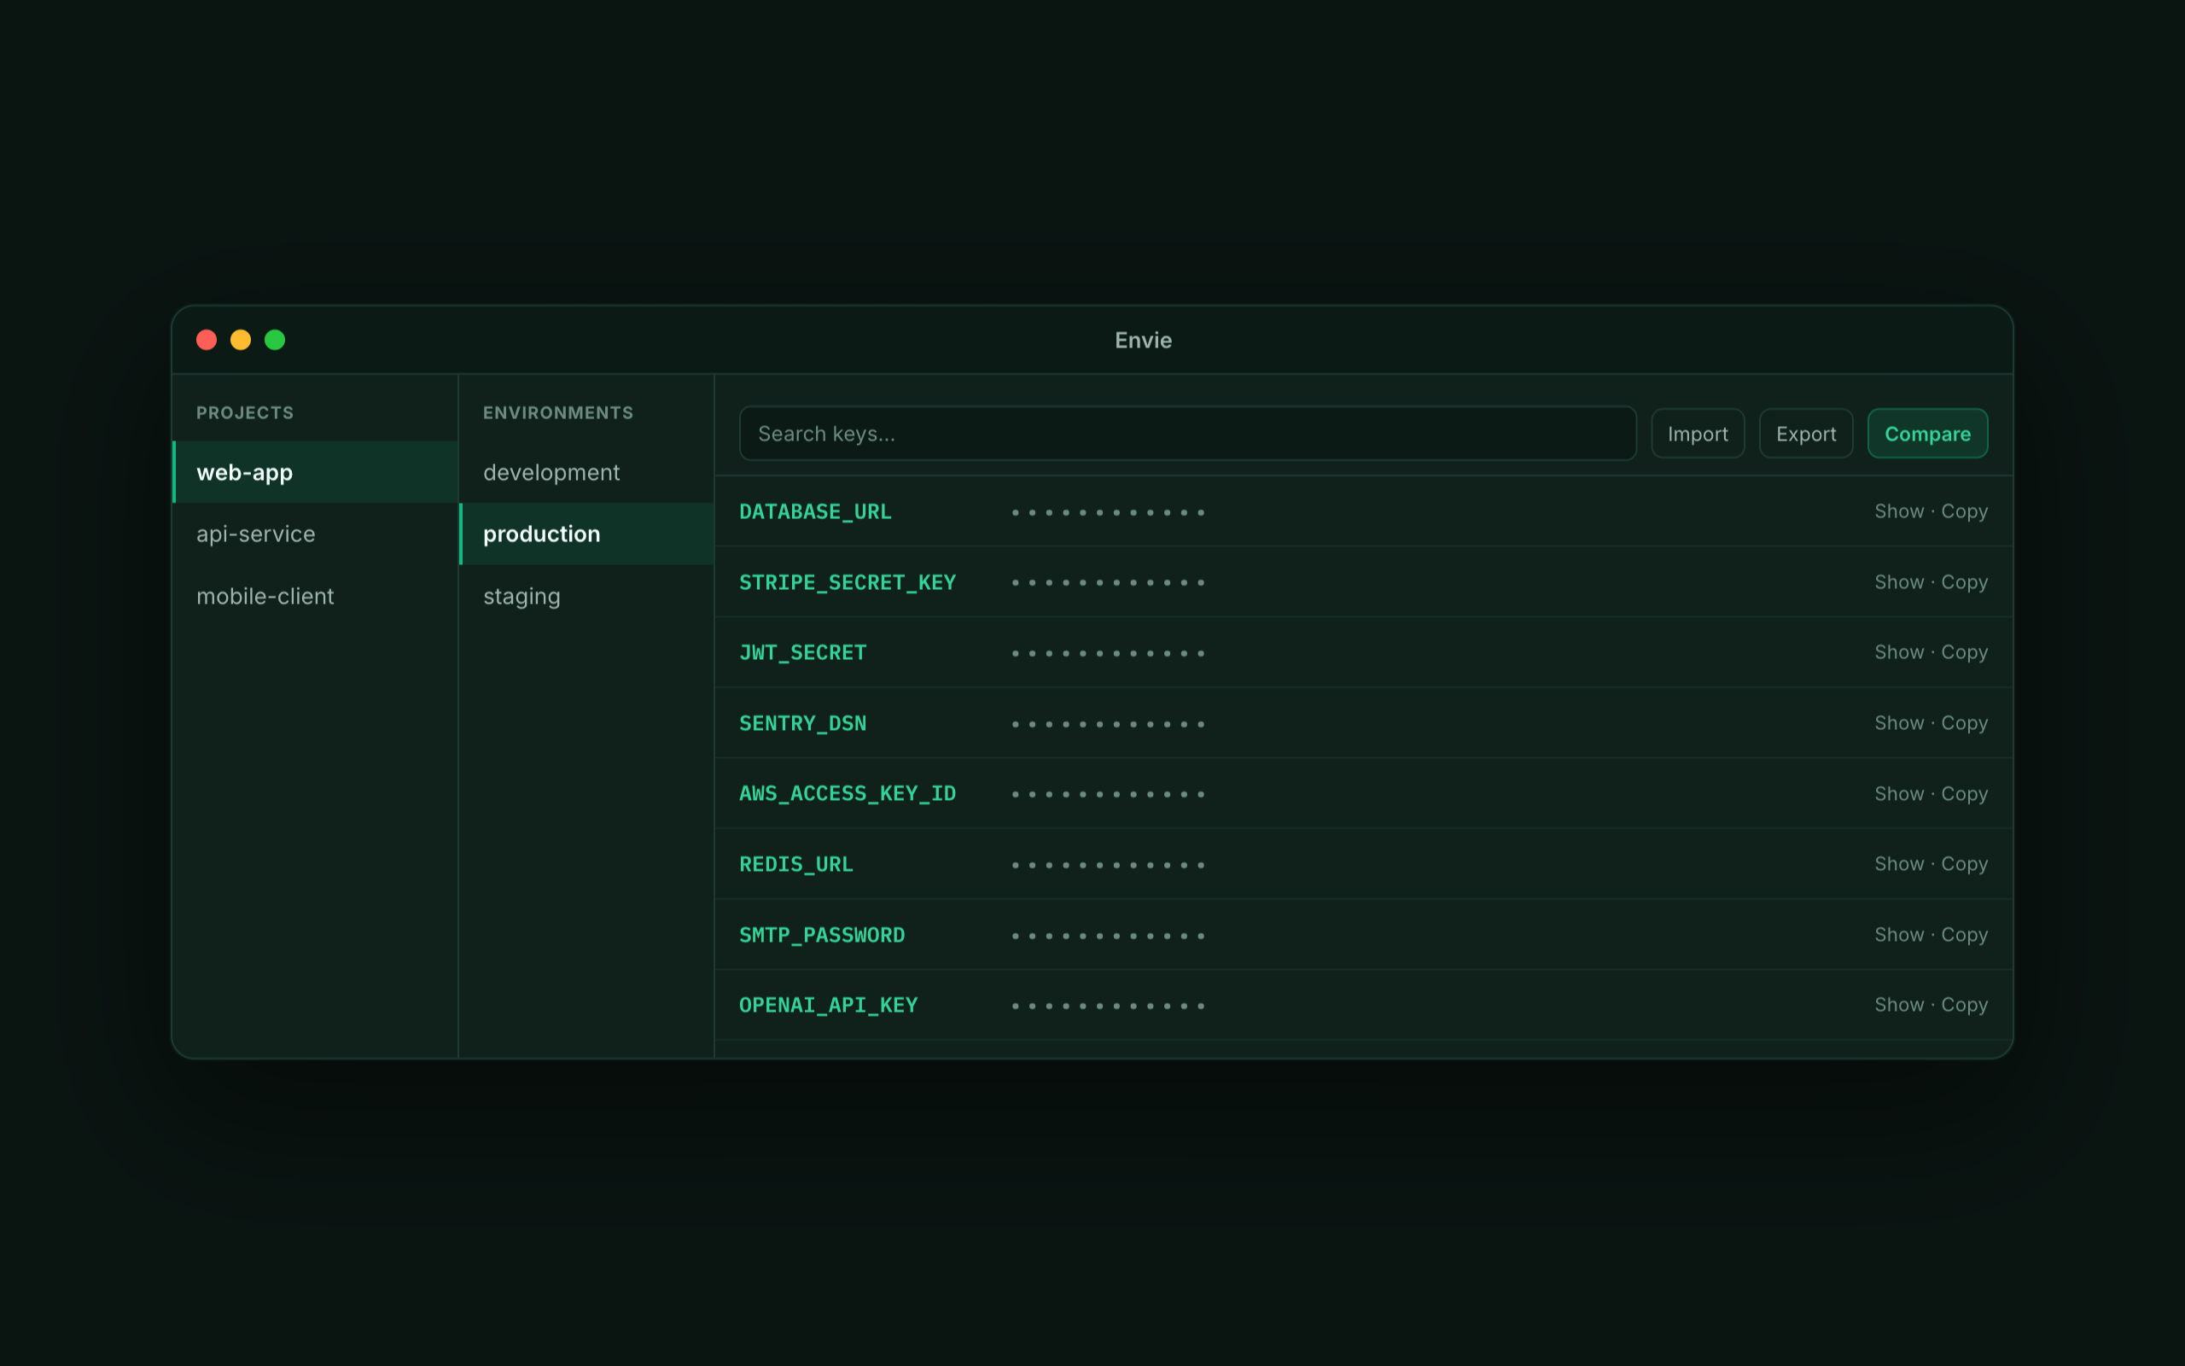2185x1366 pixels.
Task: Show the SMTP_PASSWORD value
Action: [x=1899, y=934]
